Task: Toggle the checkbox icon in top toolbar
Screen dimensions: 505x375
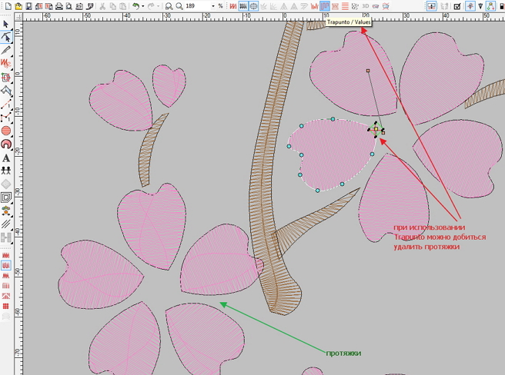Action: pyautogui.click(x=457, y=6)
